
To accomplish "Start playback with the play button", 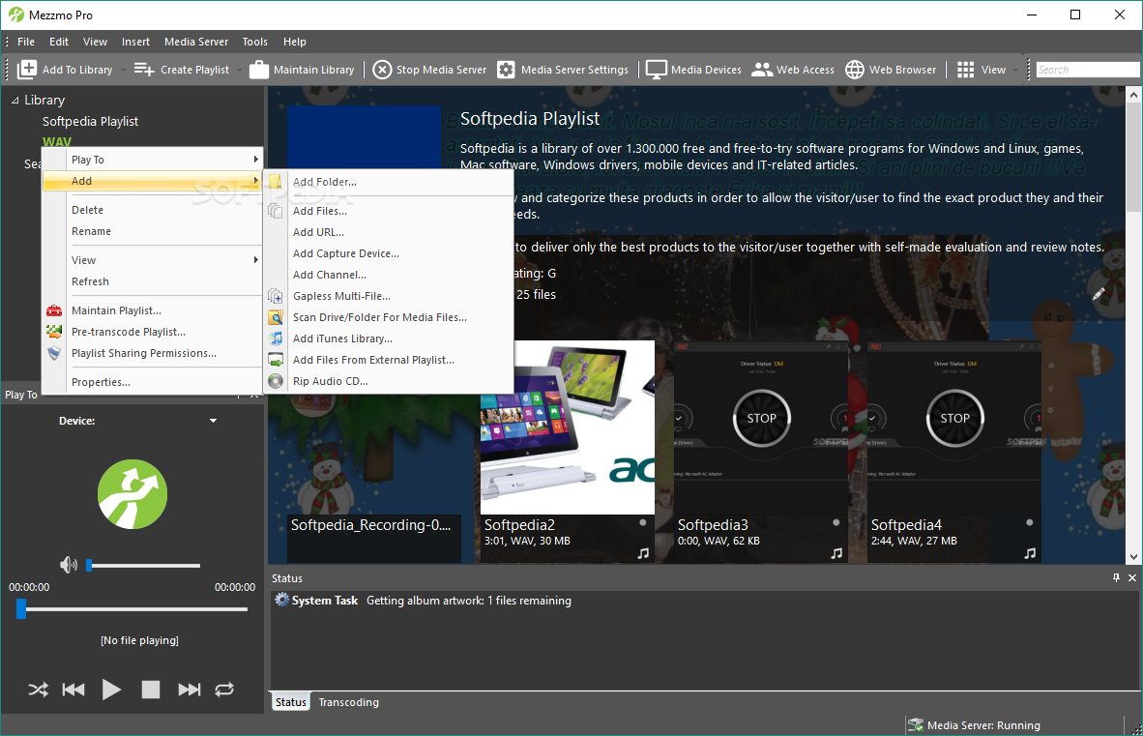I will [x=111, y=690].
